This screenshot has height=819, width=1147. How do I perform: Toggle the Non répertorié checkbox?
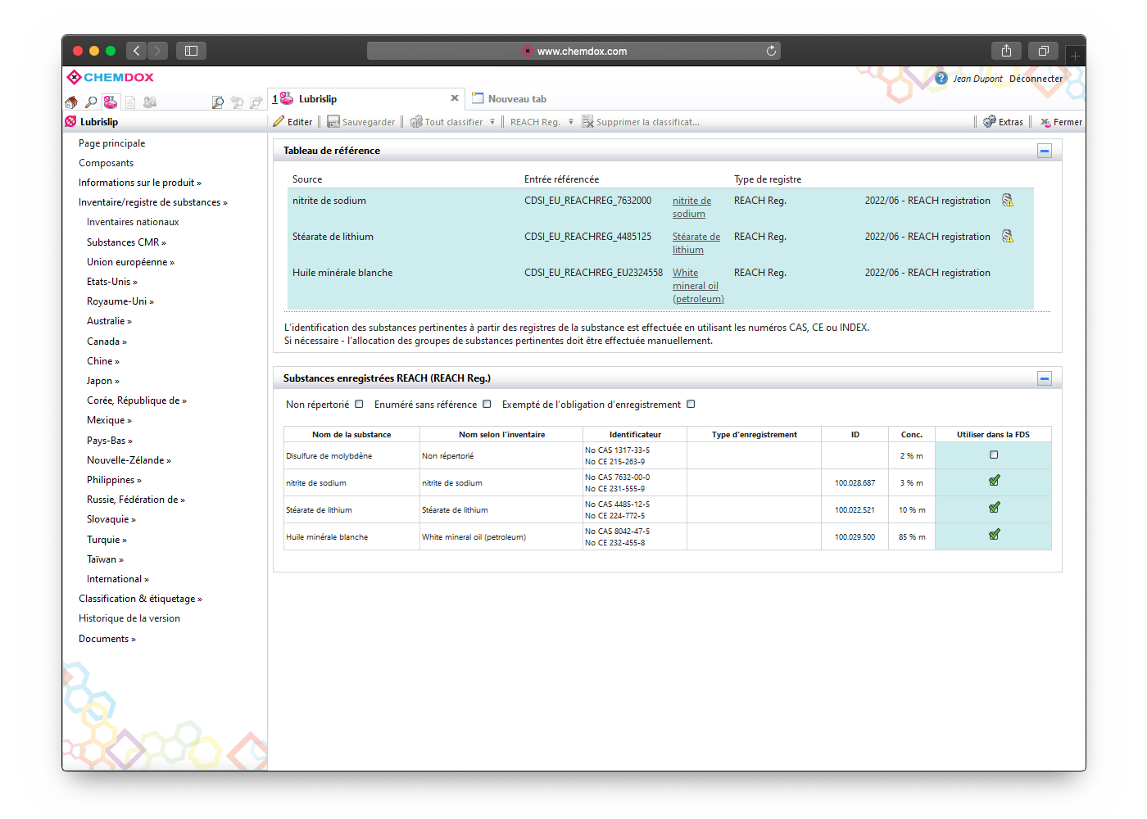tap(359, 404)
